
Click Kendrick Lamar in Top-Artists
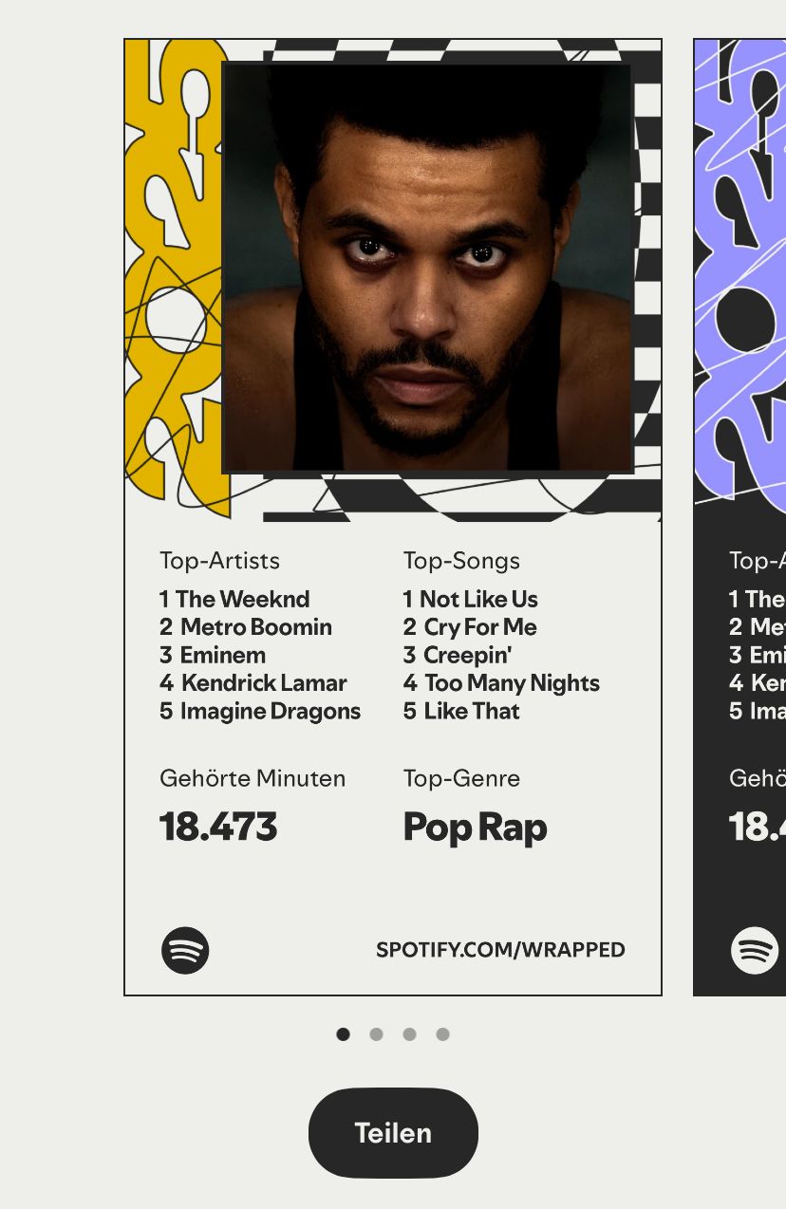point(253,683)
